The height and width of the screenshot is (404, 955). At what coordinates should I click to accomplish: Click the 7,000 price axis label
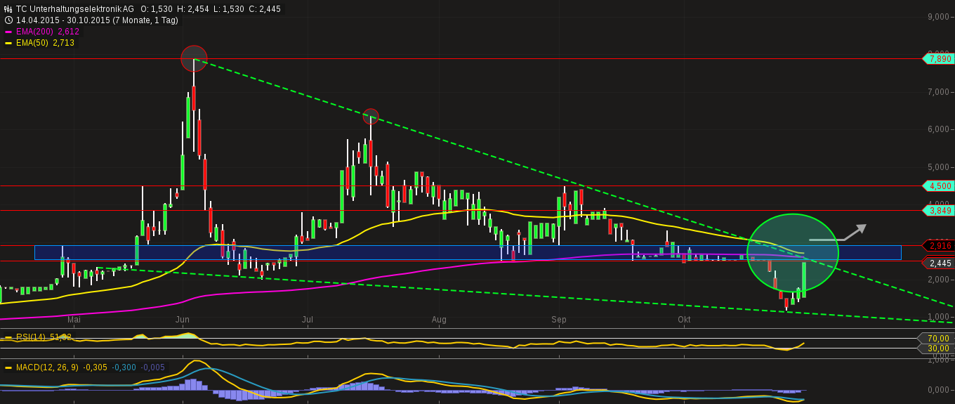point(940,92)
